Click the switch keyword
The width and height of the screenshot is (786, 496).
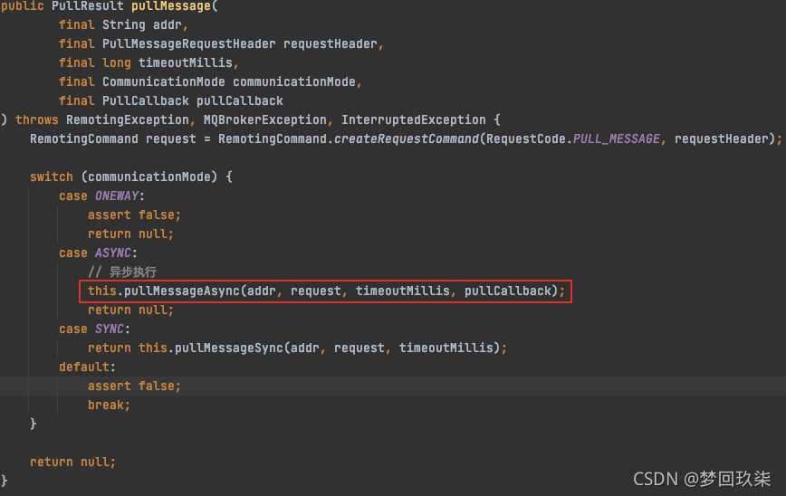[51, 176]
